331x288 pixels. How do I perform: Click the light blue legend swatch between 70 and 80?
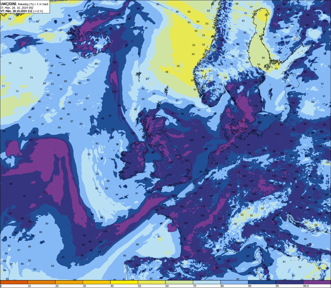[207, 282]
